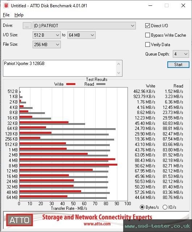Click the gray Read legend swatch

tap(101, 84)
